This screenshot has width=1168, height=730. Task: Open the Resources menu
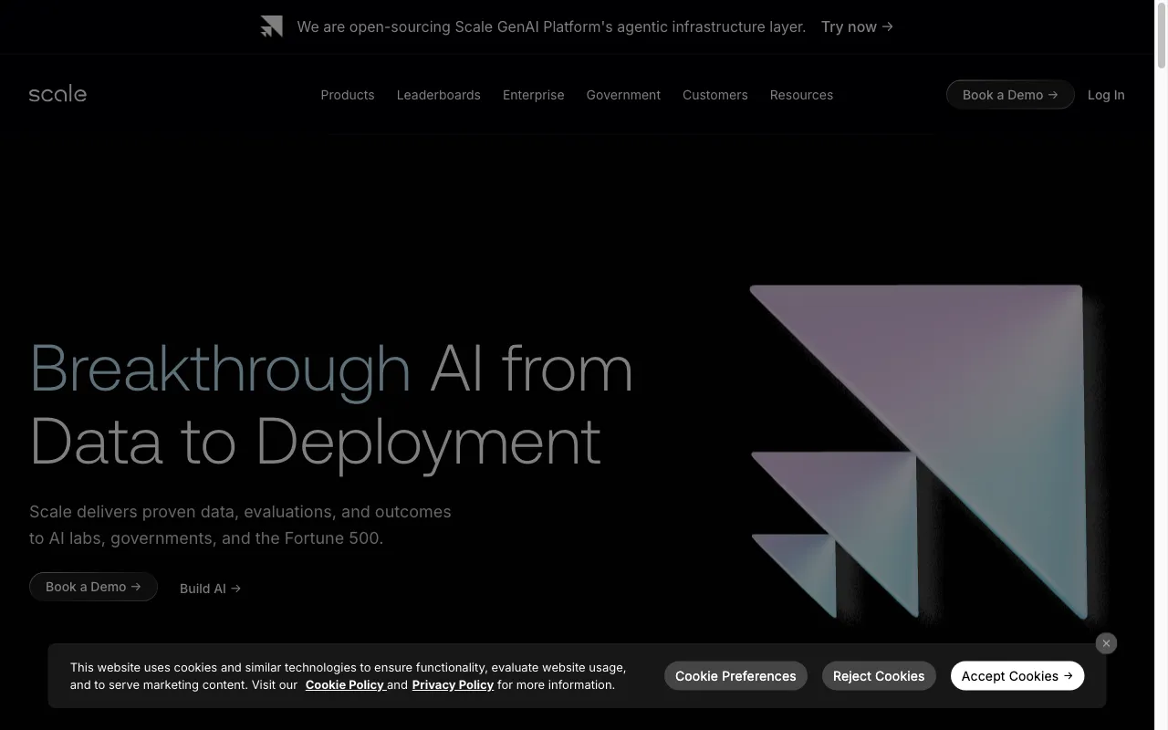[x=801, y=95]
